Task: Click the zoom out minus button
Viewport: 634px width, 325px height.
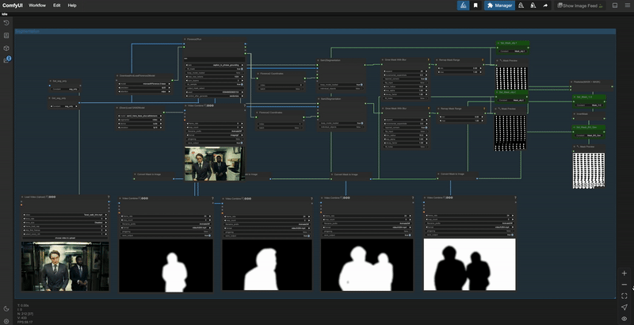Action: coord(624,285)
